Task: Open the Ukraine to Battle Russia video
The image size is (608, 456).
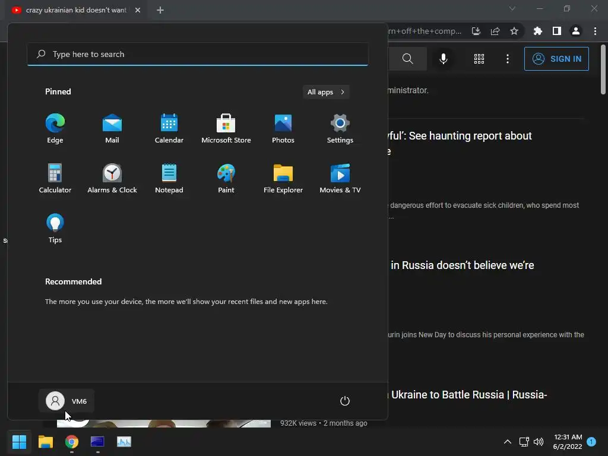Action: 468,395
